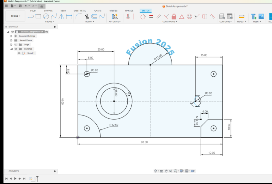The image size is (272, 184).
Task: Apply the Parallel constraint
Action: point(159,16)
